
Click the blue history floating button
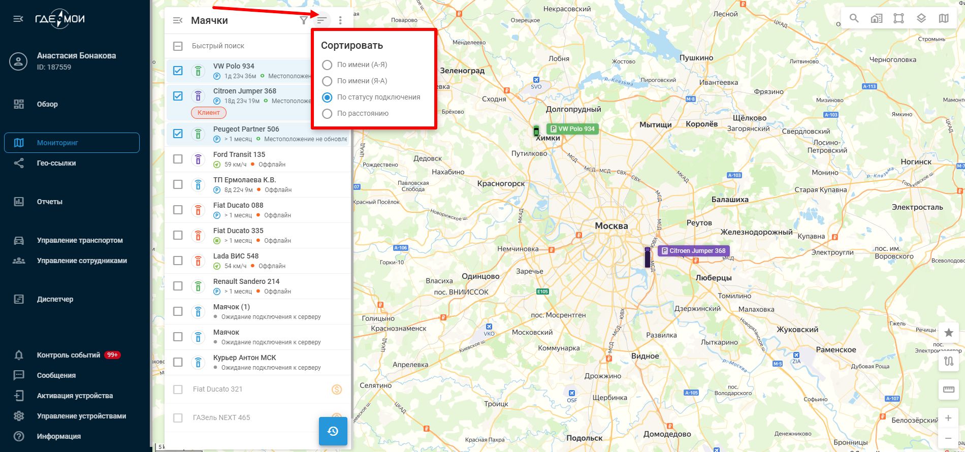[x=333, y=431]
